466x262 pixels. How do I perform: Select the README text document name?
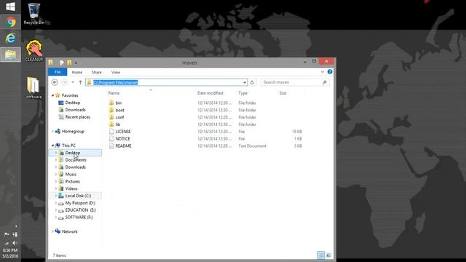123,146
